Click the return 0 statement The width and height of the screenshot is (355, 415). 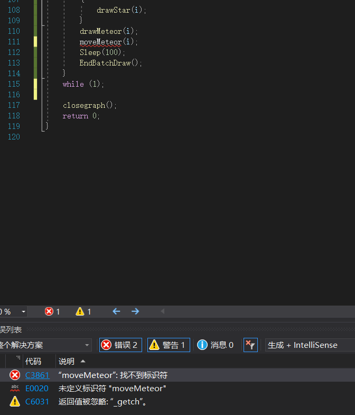(x=81, y=116)
